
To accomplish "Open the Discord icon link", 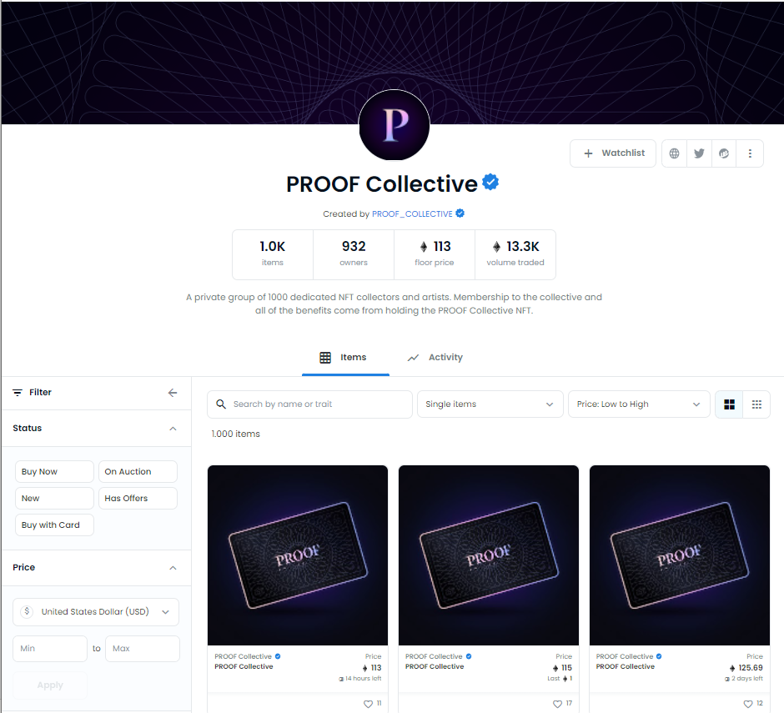I will coord(724,153).
